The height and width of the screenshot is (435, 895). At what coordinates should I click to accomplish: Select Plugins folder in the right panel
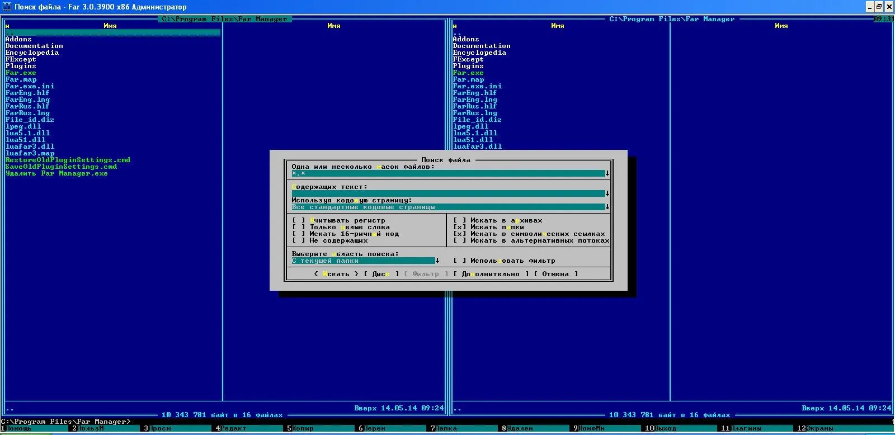468,66
